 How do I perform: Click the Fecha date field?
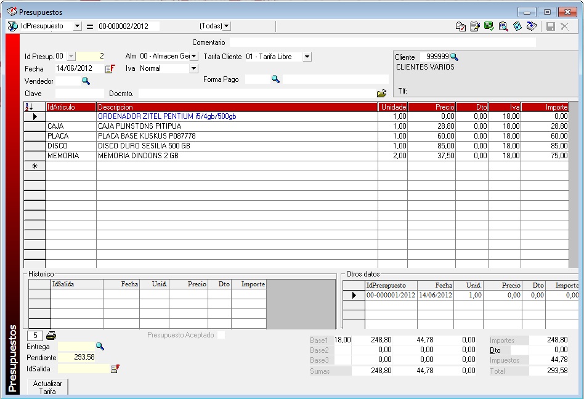coord(79,68)
